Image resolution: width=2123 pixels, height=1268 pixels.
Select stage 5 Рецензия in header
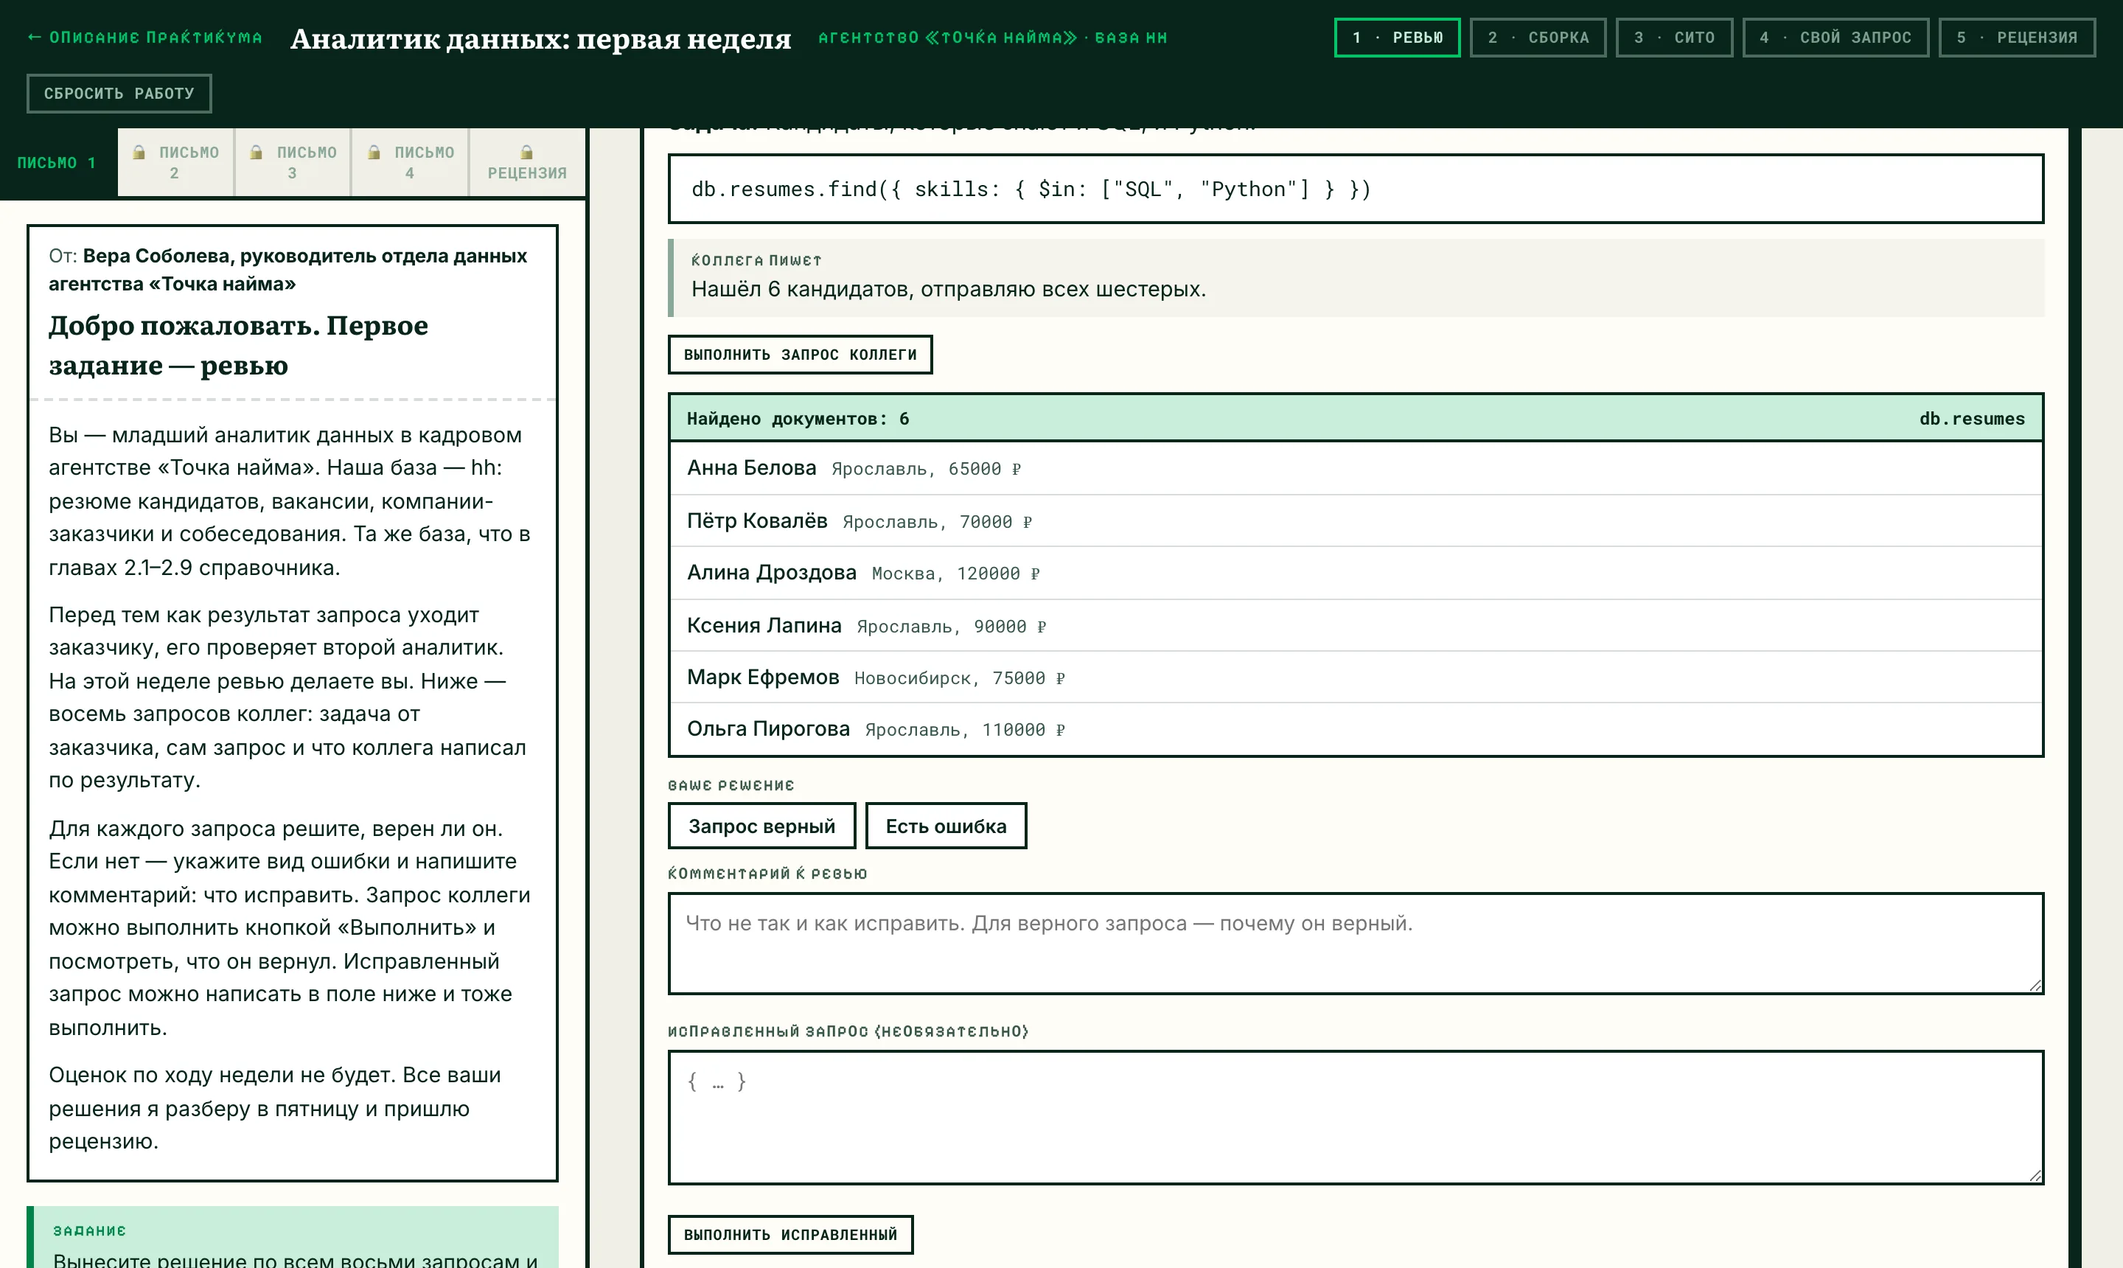2017,38
